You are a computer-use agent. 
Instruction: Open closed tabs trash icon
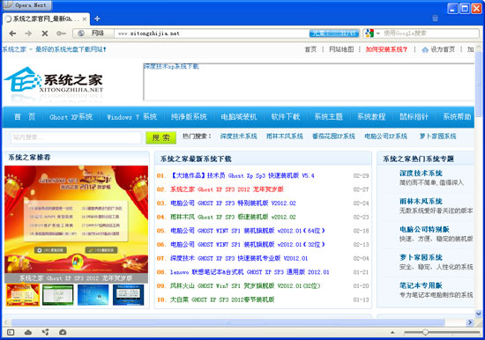435,18
